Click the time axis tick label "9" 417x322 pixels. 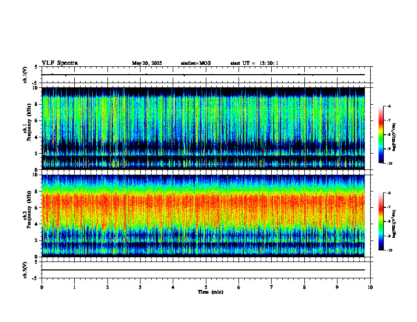click(337, 287)
